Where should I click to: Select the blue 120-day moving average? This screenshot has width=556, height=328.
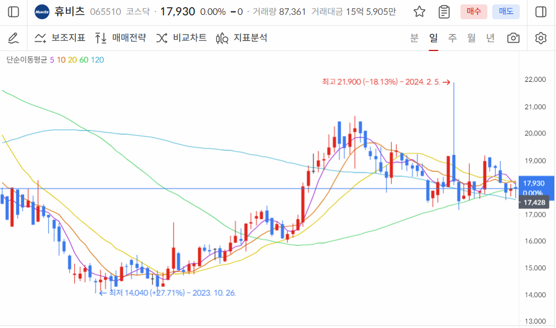coord(97,60)
